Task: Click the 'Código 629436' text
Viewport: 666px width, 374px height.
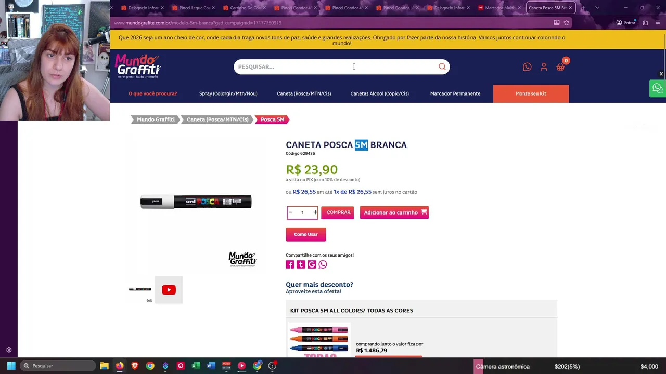Action: 300,154
